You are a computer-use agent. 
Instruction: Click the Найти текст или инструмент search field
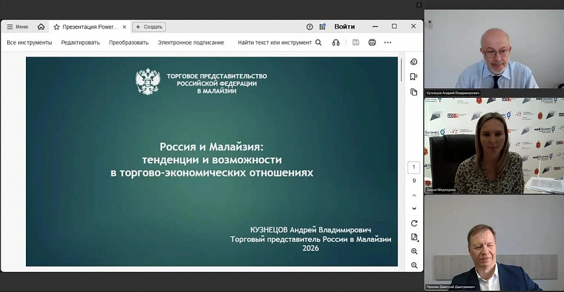coord(275,42)
